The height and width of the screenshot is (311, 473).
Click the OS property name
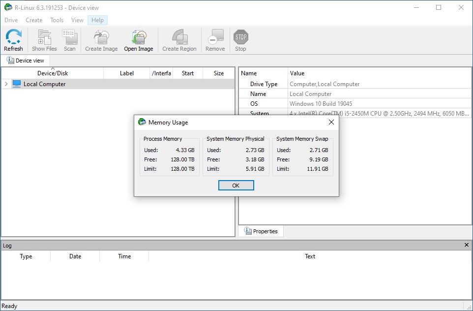pos(254,103)
